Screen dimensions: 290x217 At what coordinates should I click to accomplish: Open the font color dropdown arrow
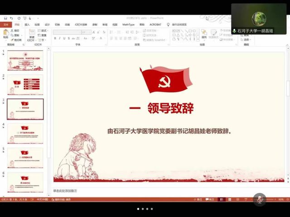104,38
